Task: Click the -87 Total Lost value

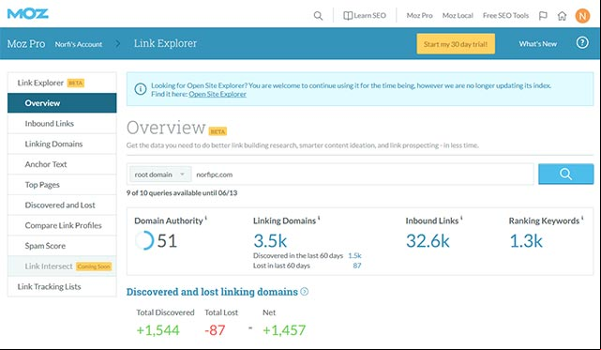Action: (215, 330)
